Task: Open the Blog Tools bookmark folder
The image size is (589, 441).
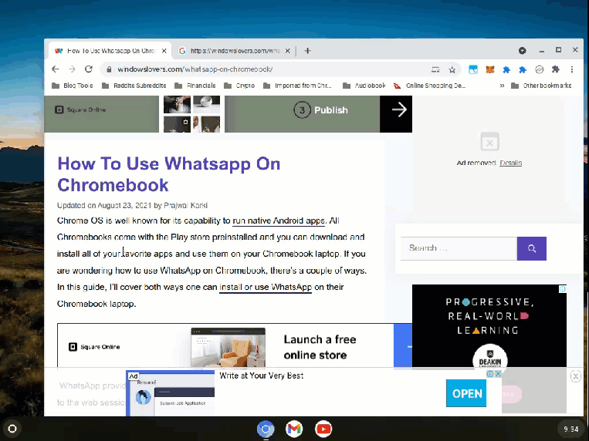Action: (72, 86)
